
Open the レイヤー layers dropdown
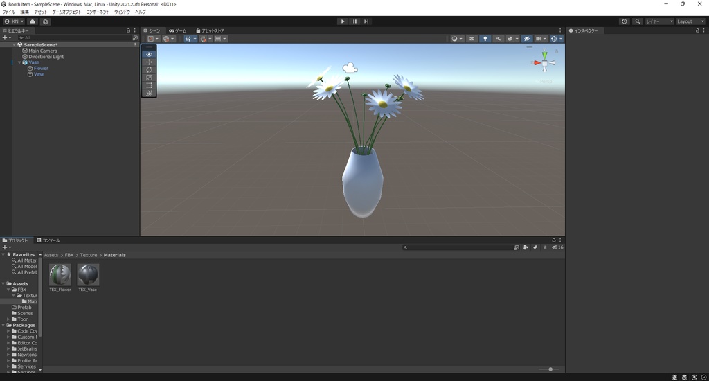click(659, 21)
